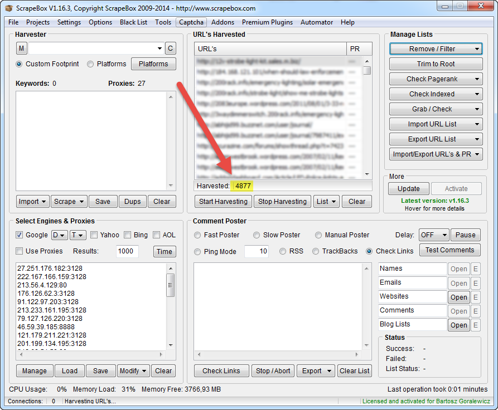The height and width of the screenshot is (410, 498).
Task: Open the Remove / Filter dropdown
Action: [x=436, y=49]
